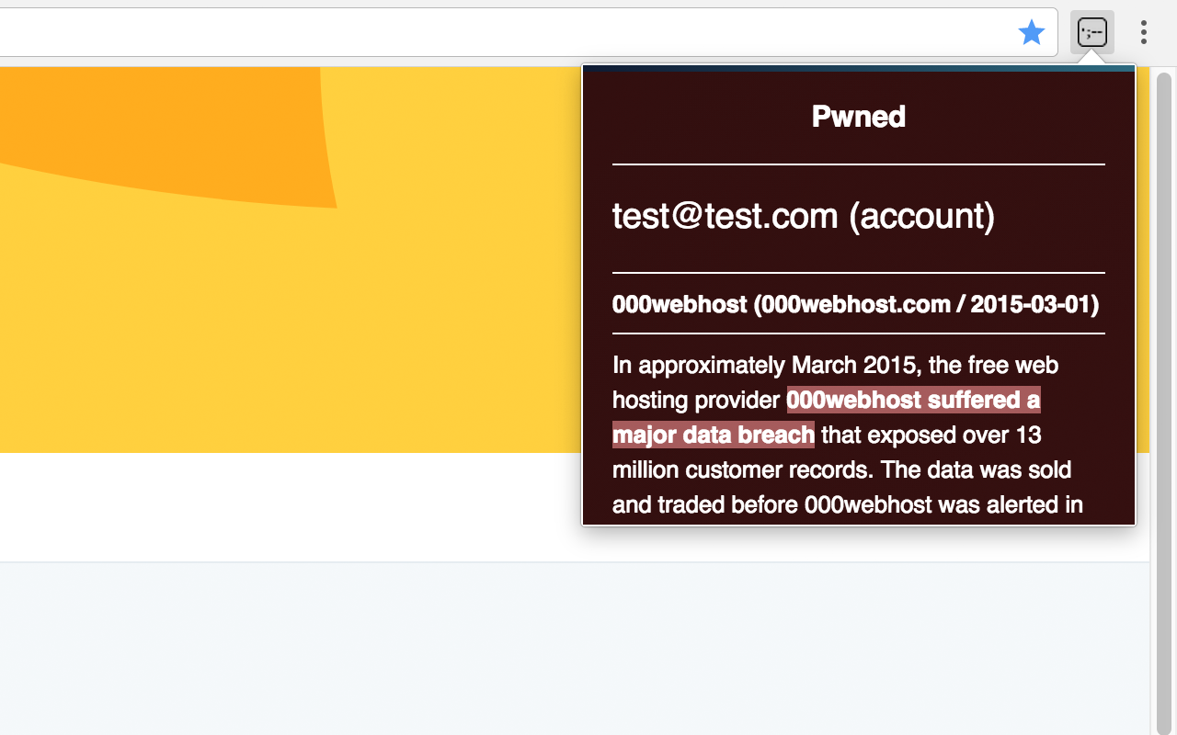Click the horizontal divider line under "Pwned"
Screen dimensions: 1177x735
pos(859,164)
